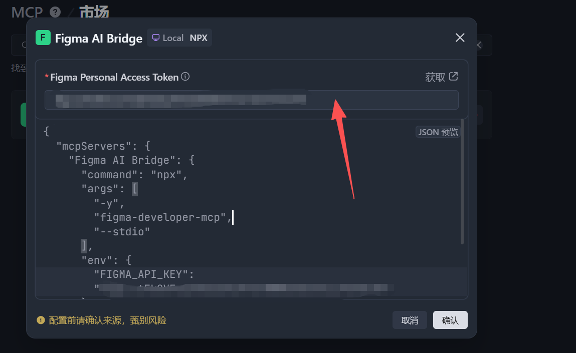Image resolution: width=576 pixels, height=353 pixels.
Task: Select the MCP breadcrumb title
Action: (x=27, y=12)
